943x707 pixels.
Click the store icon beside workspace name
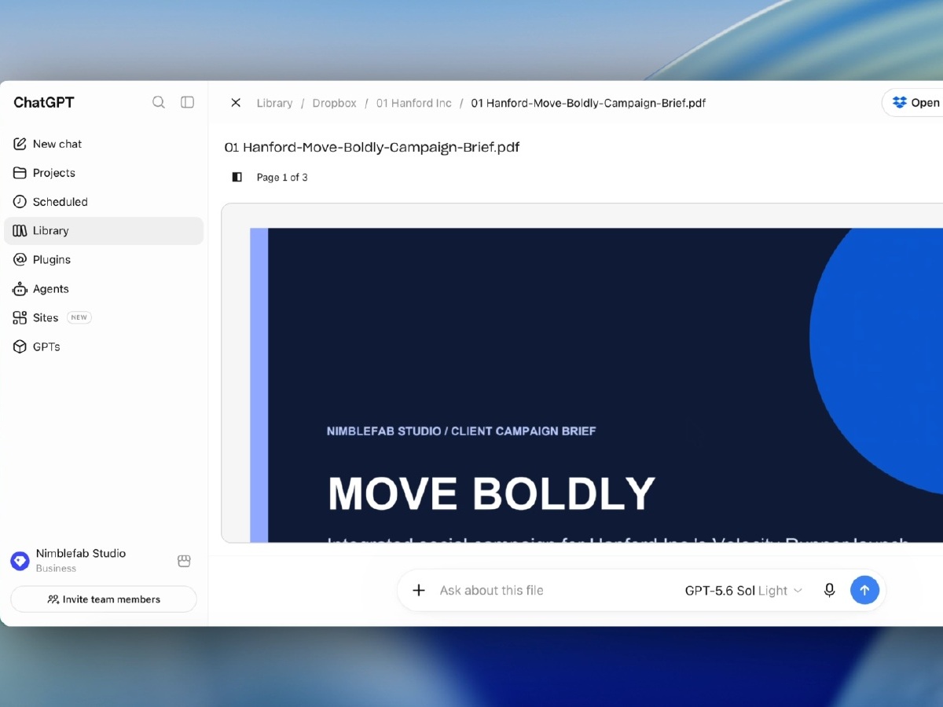click(184, 561)
